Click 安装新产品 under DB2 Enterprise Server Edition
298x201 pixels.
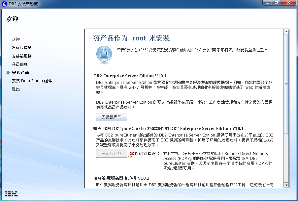(x=111, y=117)
